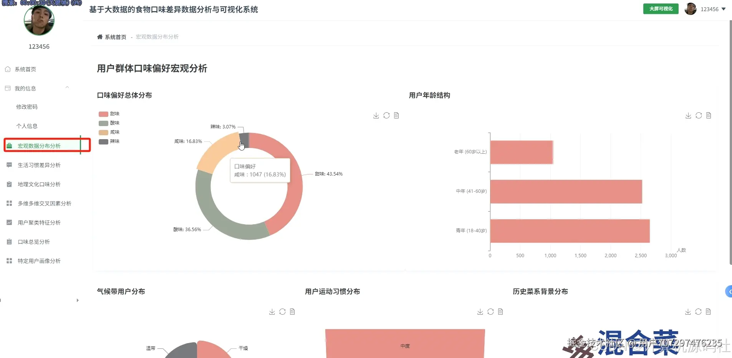
Task: Follow the 系统首页 breadcrumb link
Action: click(x=115, y=37)
